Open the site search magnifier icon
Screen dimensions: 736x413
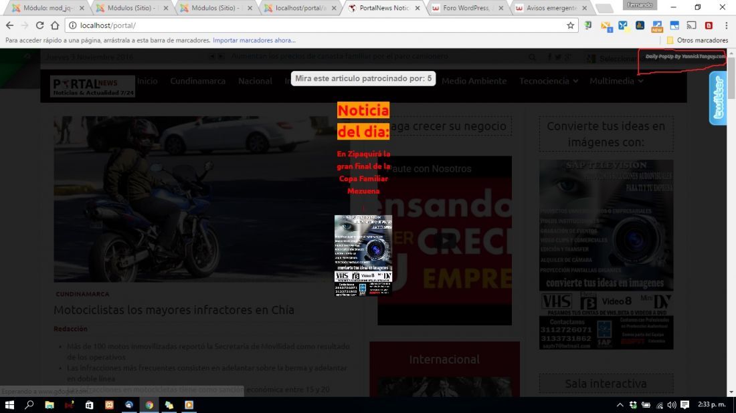[x=532, y=57]
